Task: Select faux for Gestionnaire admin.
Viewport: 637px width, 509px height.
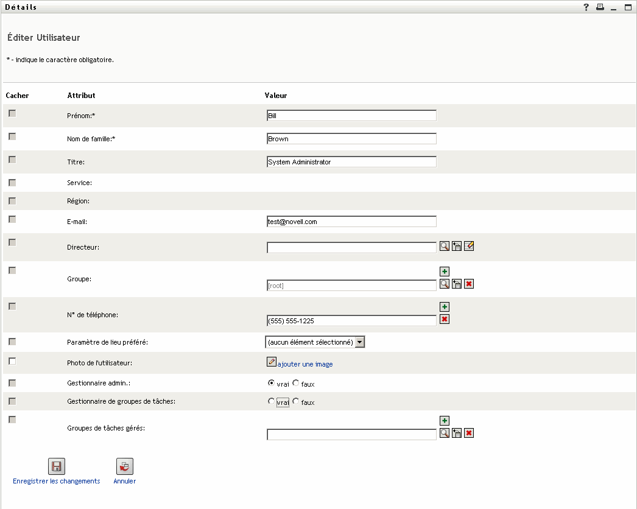Action: pyautogui.click(x=296, y=384)
